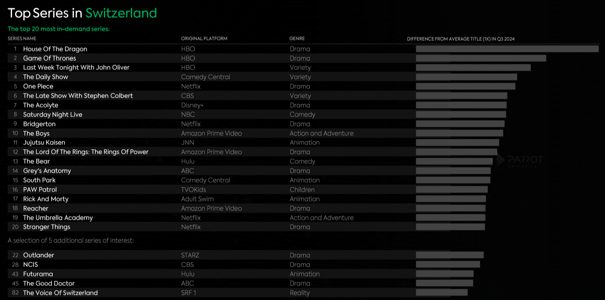The image size is (605, 300).
Task: Click the series name NCIS
Action: click(x=30, y=264)
